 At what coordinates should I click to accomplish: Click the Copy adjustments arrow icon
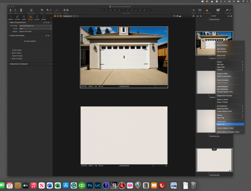coord(227,10)
